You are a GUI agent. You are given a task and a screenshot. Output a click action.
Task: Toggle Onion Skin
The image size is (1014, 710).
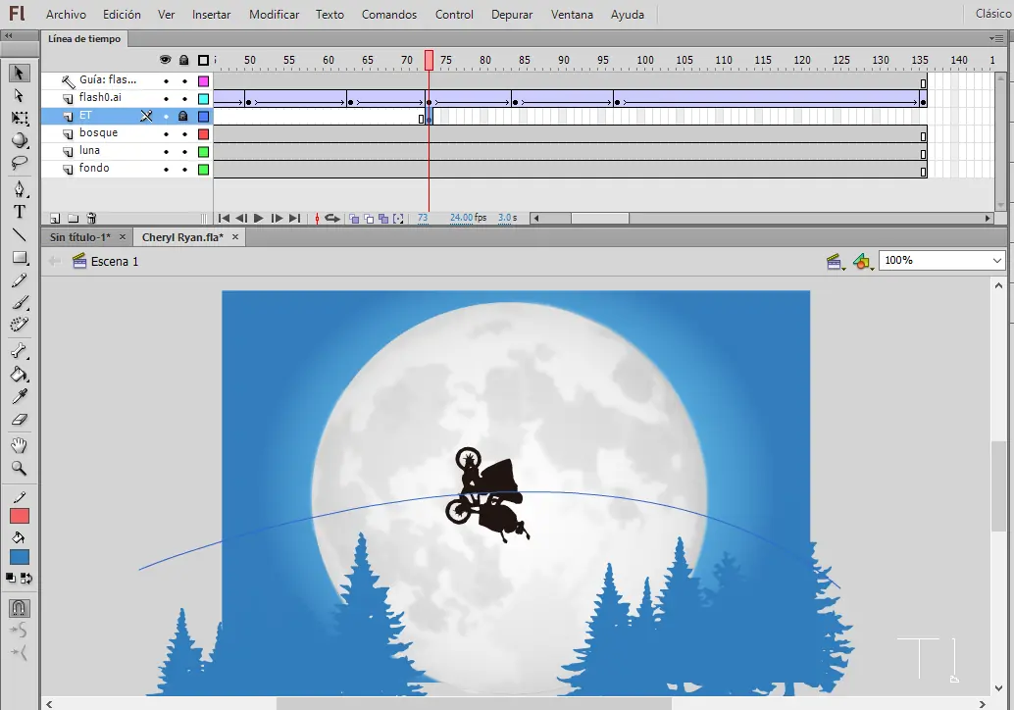tap(354, 219)
